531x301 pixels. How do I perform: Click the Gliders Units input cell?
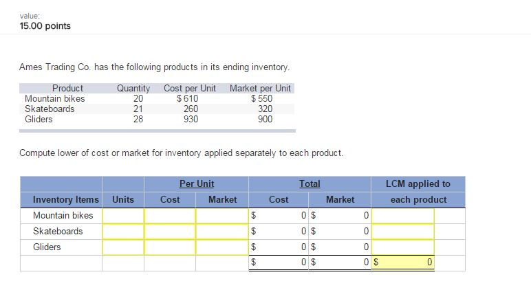coord(123,247)
